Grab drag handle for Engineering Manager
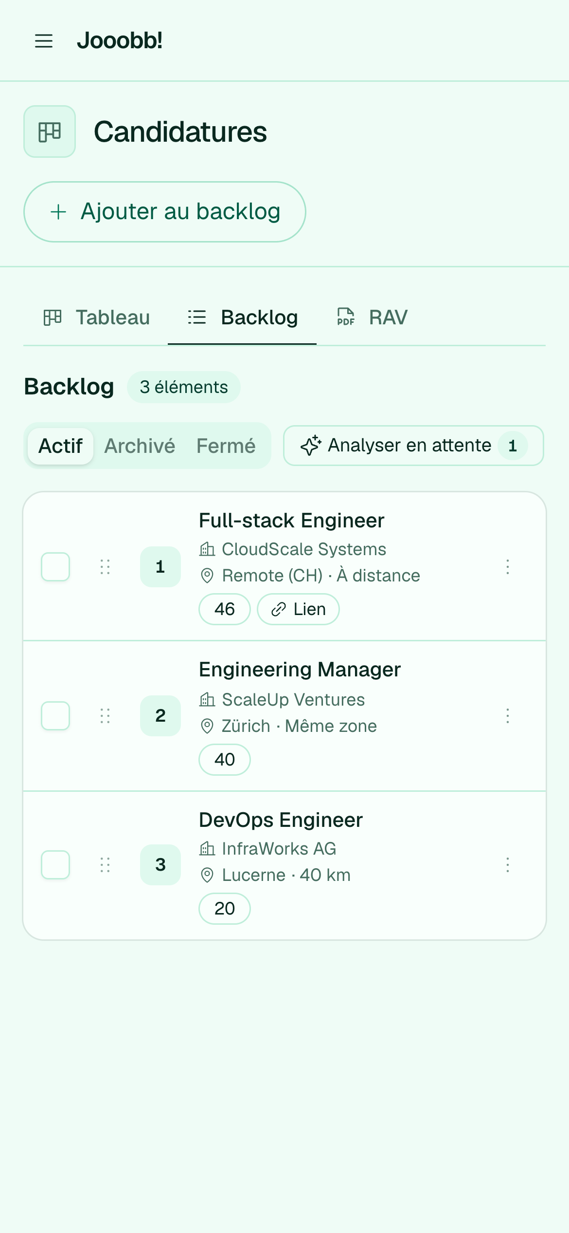569x1233 pixels. pos(105,716)
